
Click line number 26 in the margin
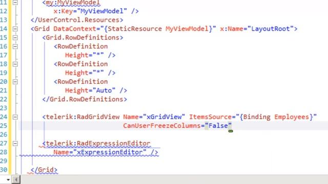4,134
